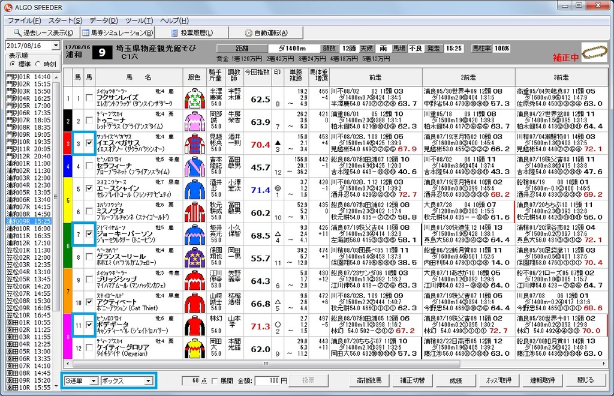Check the box for horse 2 トゥニーナ
Viewport: 614px width, 396px height.
tap(89, 120)
